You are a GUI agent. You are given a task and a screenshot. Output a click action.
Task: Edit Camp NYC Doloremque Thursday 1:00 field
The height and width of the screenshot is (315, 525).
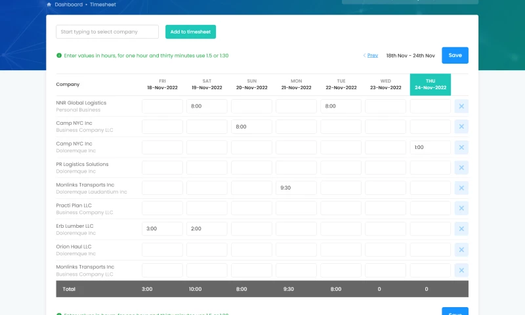point(430,147)
